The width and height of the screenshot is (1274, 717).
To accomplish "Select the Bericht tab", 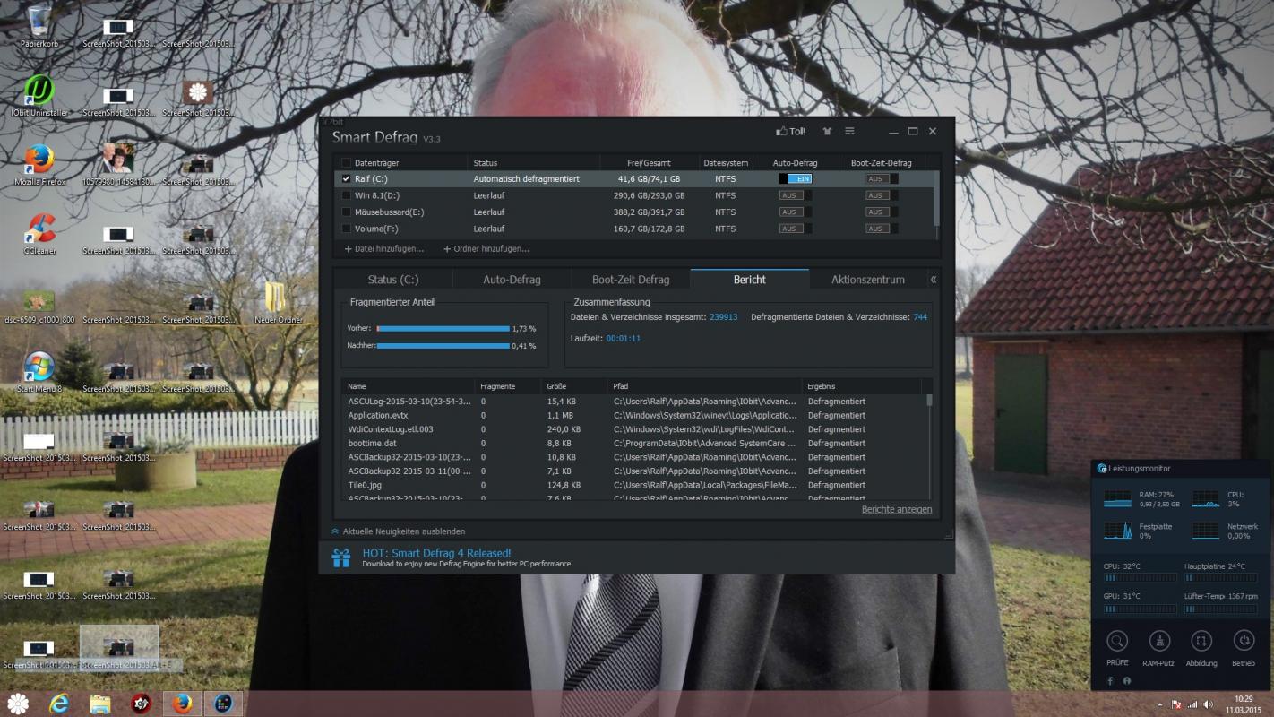I will click(749, 280).
